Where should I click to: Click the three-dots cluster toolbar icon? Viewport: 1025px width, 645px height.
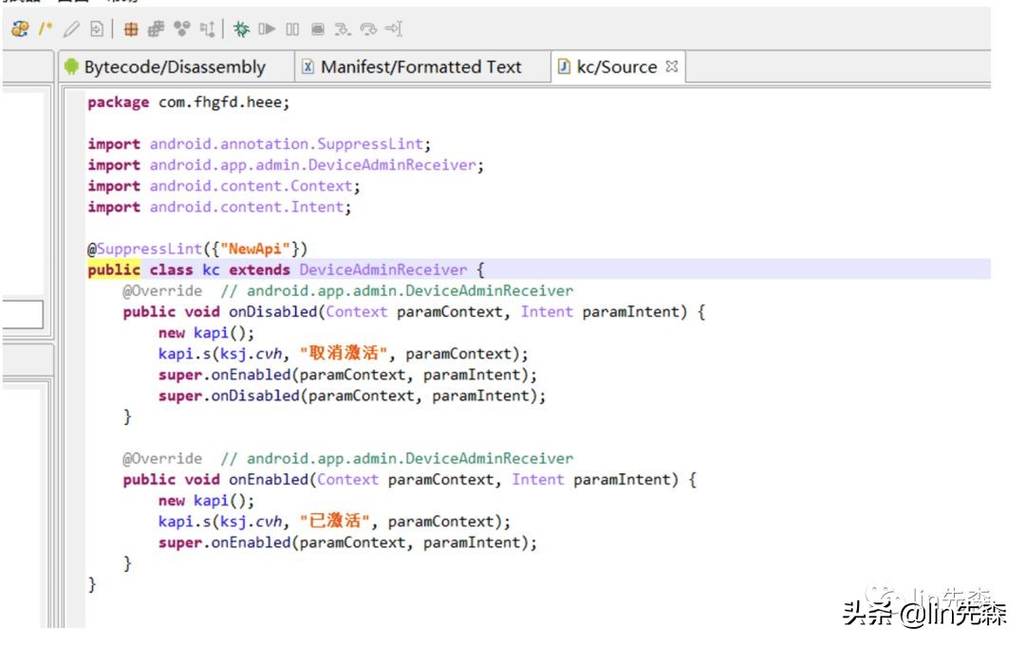pyautogui.click(x=182, y=29)
